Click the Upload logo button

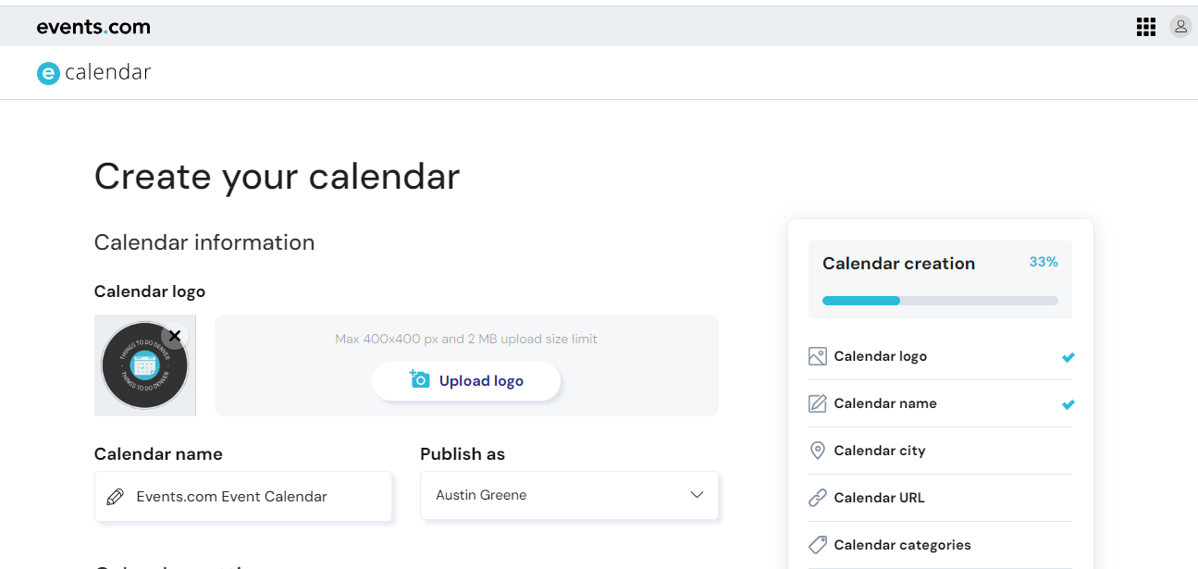click(466, 380)
